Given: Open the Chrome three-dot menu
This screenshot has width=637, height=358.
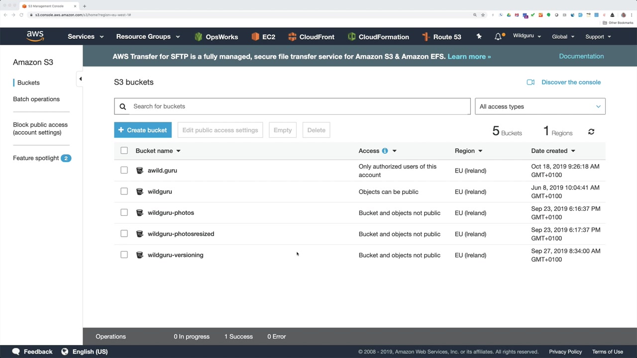Looking at the screenshot, I should point(632,15).
